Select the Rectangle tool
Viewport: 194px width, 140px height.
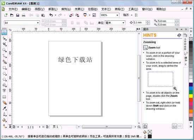(5, 68)
